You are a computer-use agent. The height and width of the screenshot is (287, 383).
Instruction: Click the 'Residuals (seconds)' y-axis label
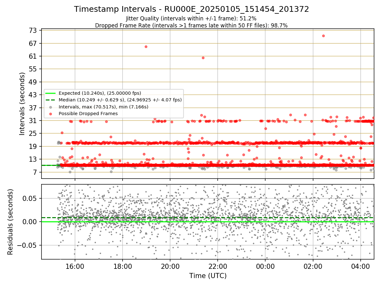point(10,222)
